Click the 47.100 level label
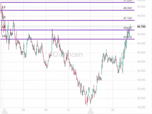Image resolution: width=152 pixels, height=114 pixels. (x=127, y=18)
